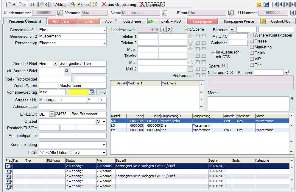The height and width of the screenshot is (192, 296).
Task: Open the Abo tab
Action: click(x=109, y=21)
